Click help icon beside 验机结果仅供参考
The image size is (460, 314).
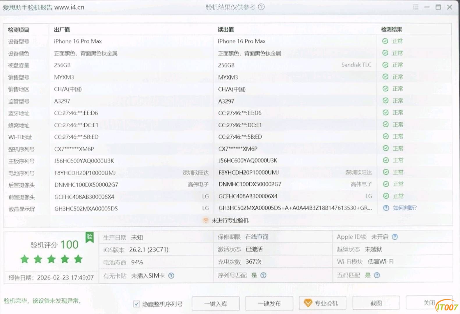pos(261,7)
